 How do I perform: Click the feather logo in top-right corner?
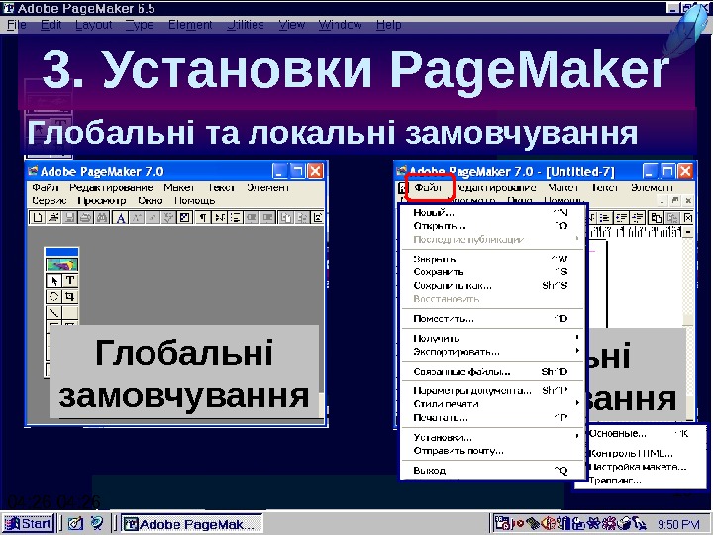point(686,30)
